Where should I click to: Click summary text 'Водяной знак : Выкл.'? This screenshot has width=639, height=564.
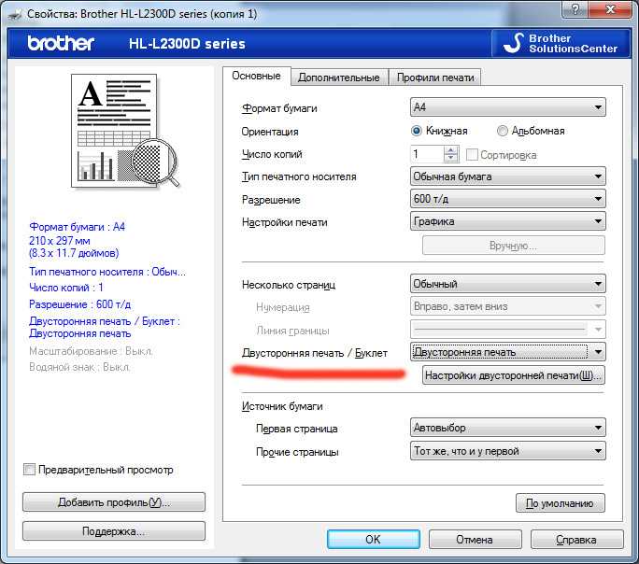click(x=79, y=367)
